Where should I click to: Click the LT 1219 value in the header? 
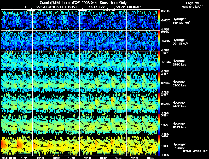pos(69,7)
